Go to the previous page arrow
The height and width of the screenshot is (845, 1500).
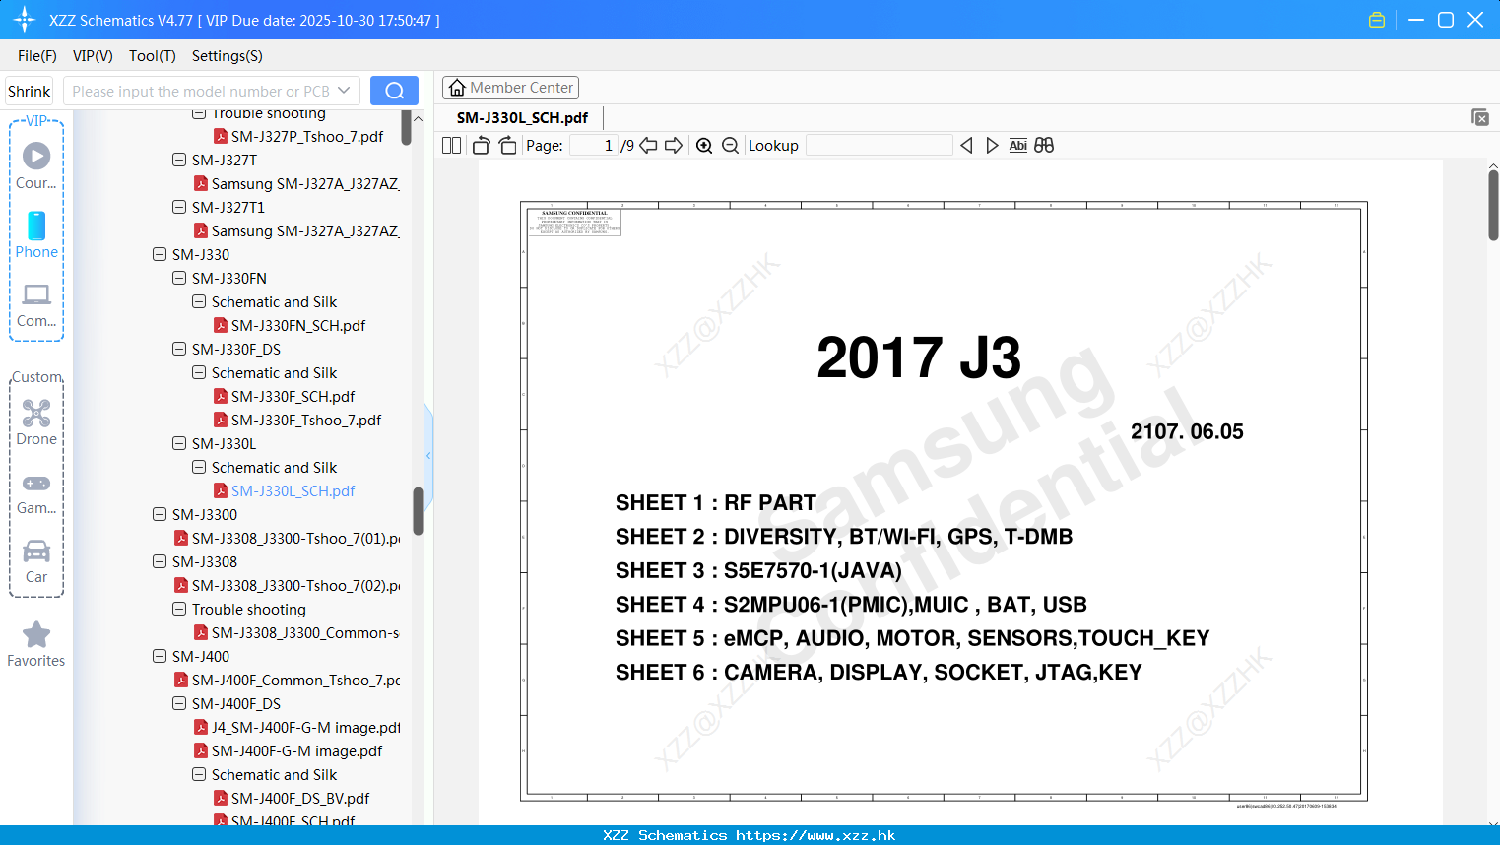pyautogui.click(x=648, y=145)
